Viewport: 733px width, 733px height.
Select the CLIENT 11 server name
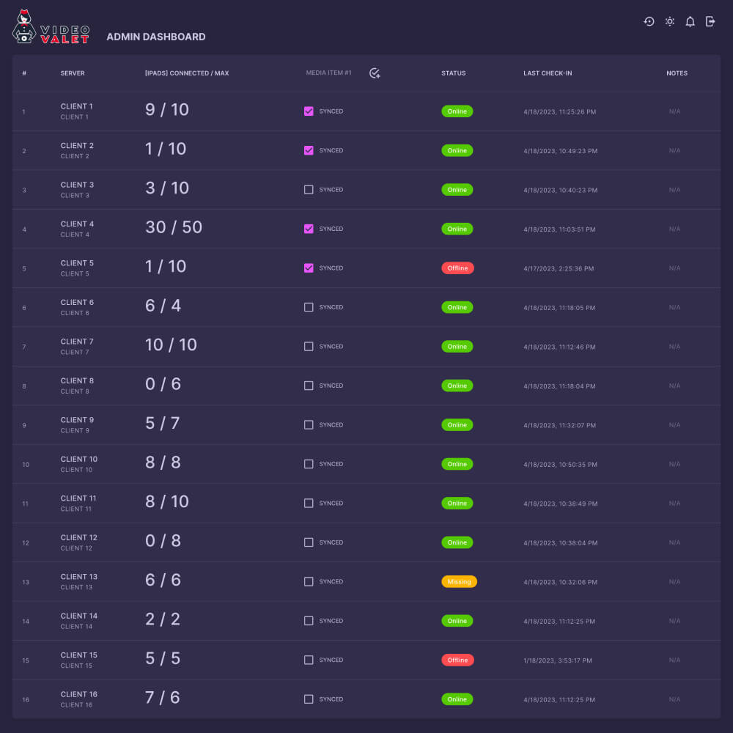pyautogui.click(x=78, y=498)
